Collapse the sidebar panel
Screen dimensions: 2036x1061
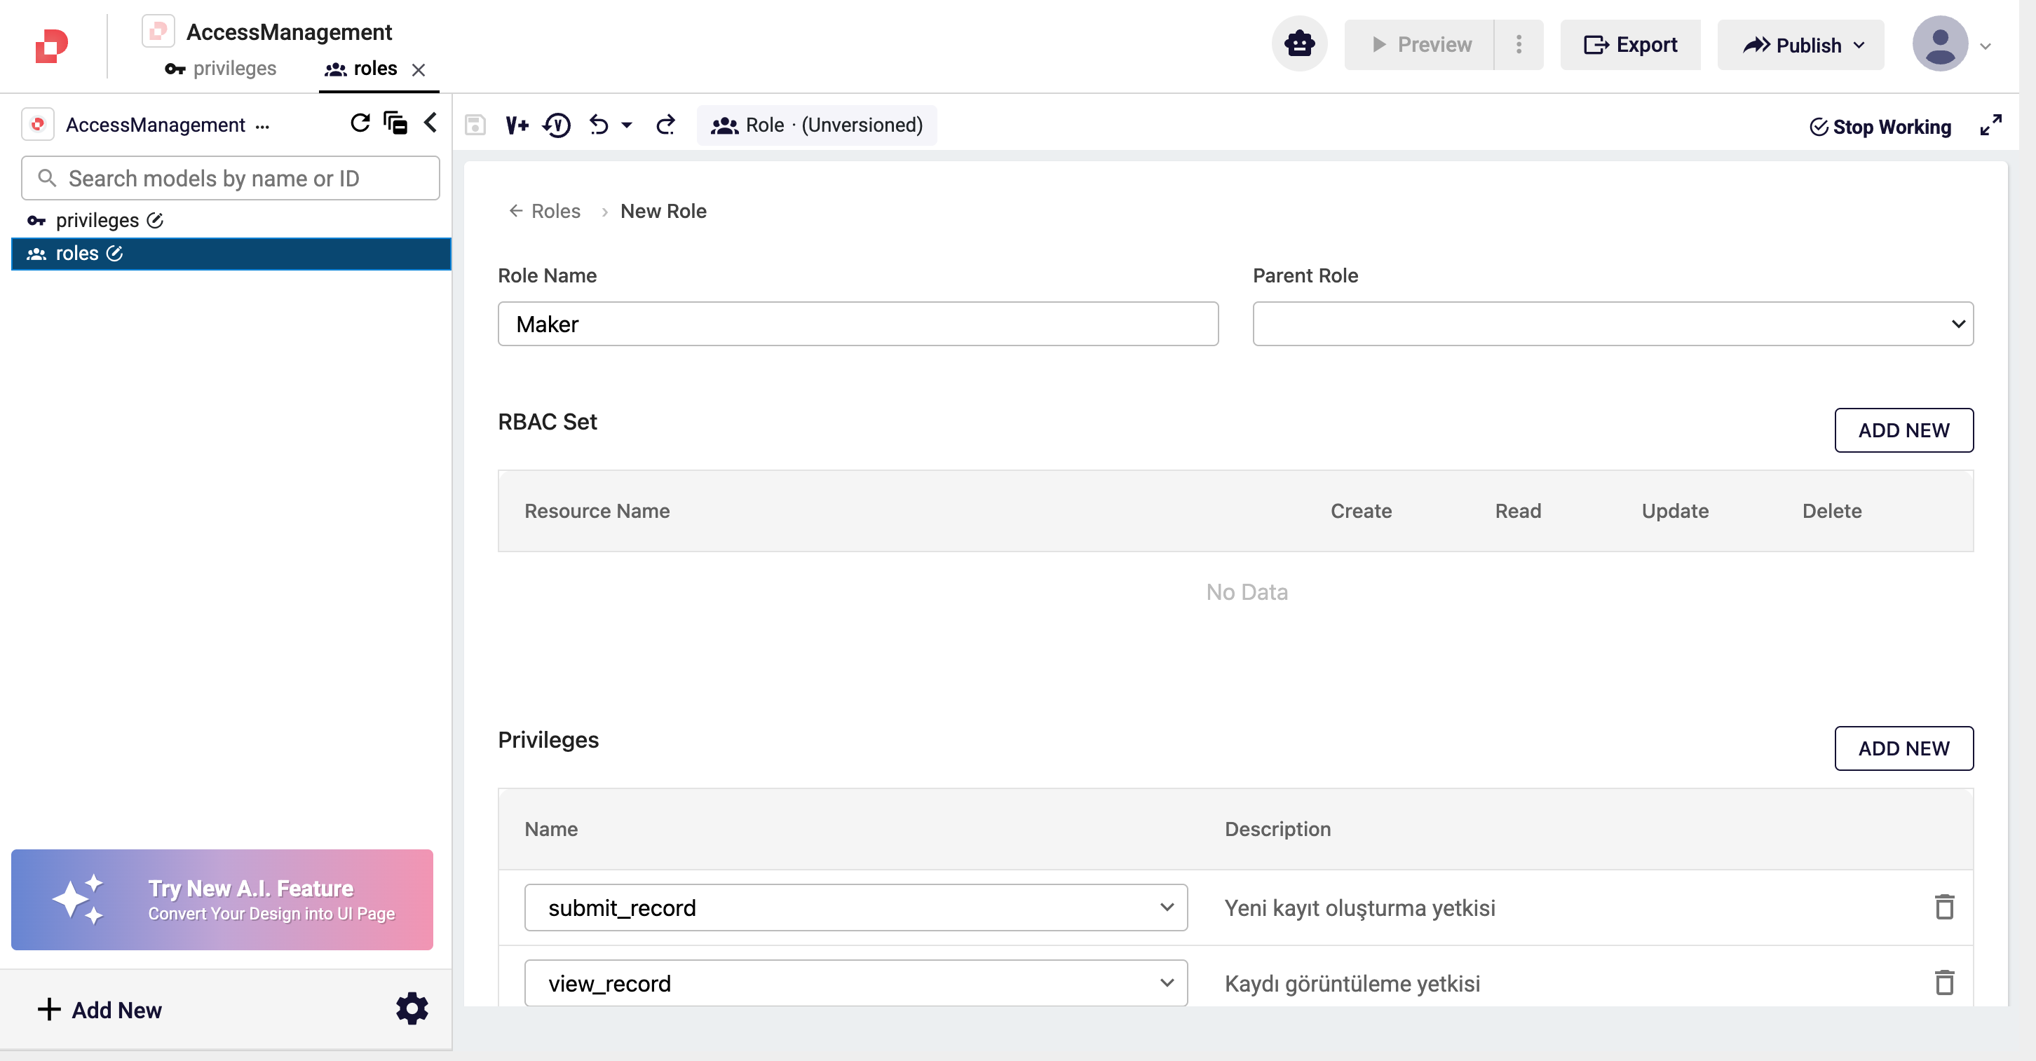tap(430, 123)
